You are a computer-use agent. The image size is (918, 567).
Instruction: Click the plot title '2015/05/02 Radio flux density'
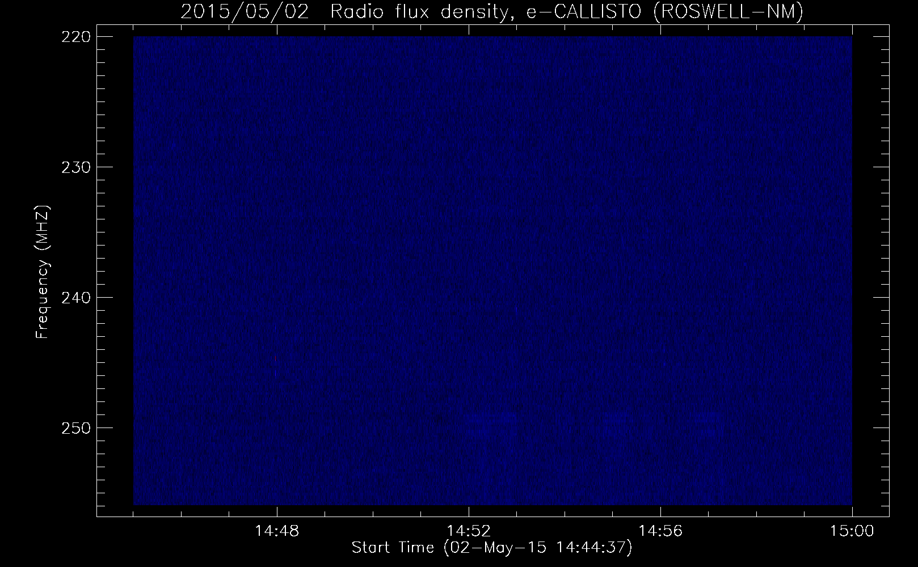345,11
